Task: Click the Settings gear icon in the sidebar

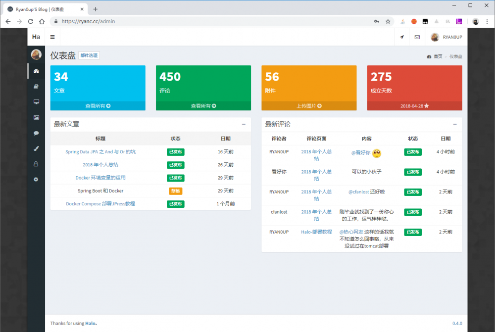Action: tap(36, 179)
